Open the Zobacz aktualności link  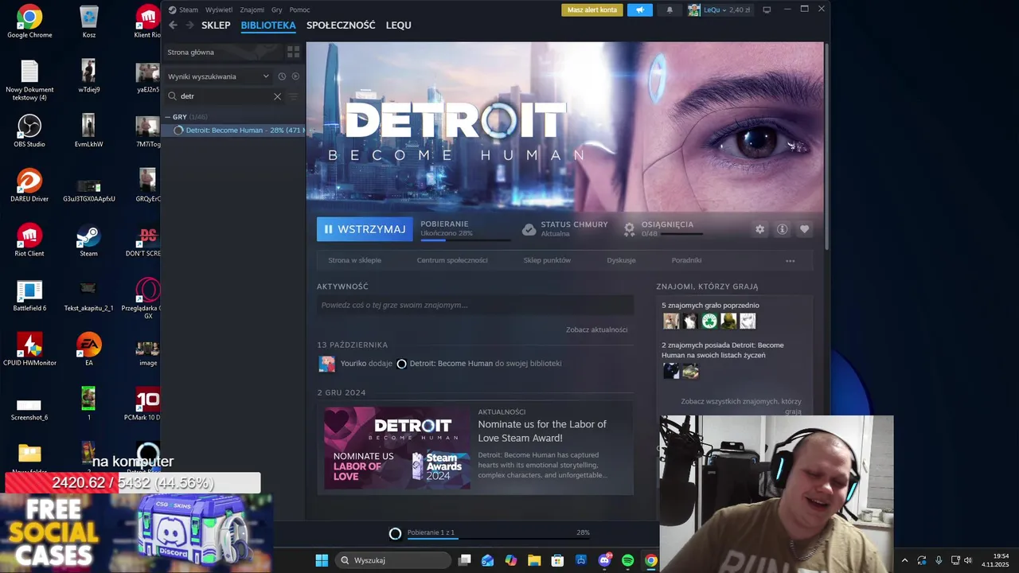click(596, 329)
